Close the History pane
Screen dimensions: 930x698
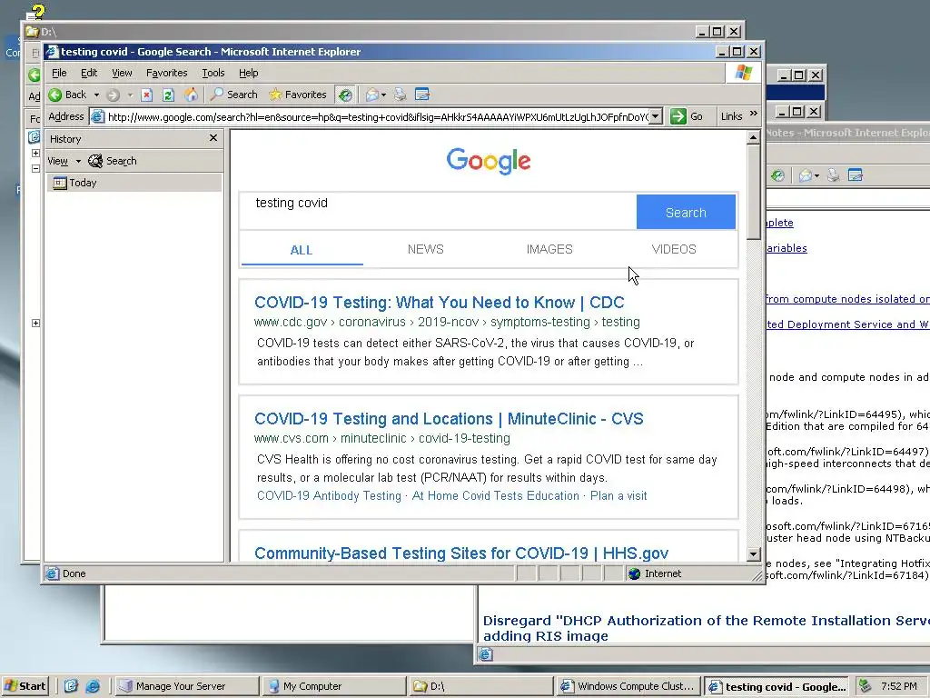tap(213, 138)
